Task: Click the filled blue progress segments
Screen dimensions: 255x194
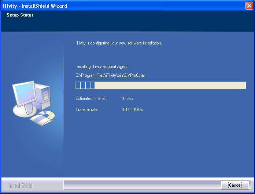Action: (85, 86)
